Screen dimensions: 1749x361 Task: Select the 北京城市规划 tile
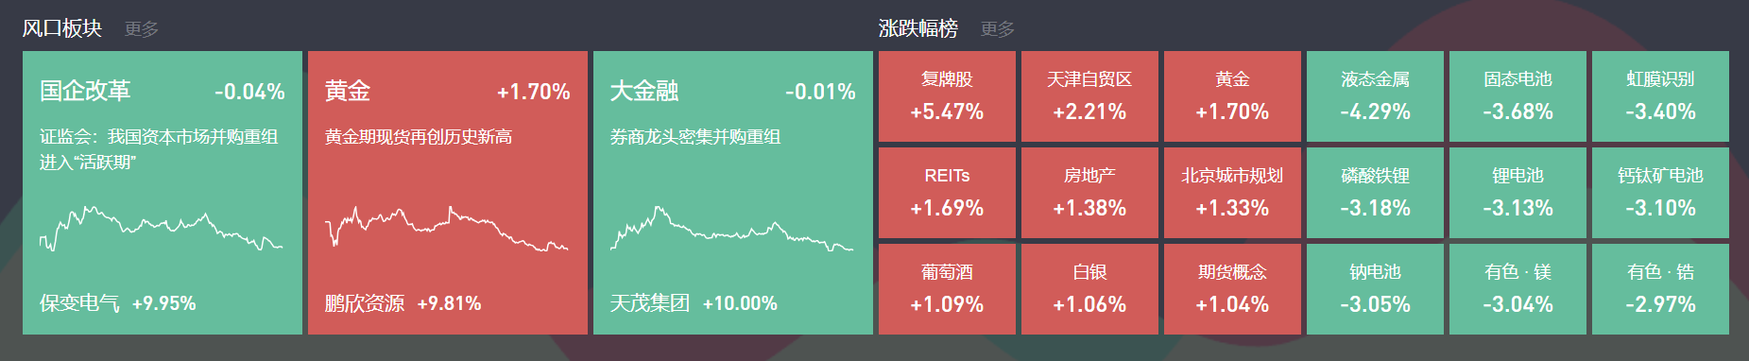point(1232,193)
